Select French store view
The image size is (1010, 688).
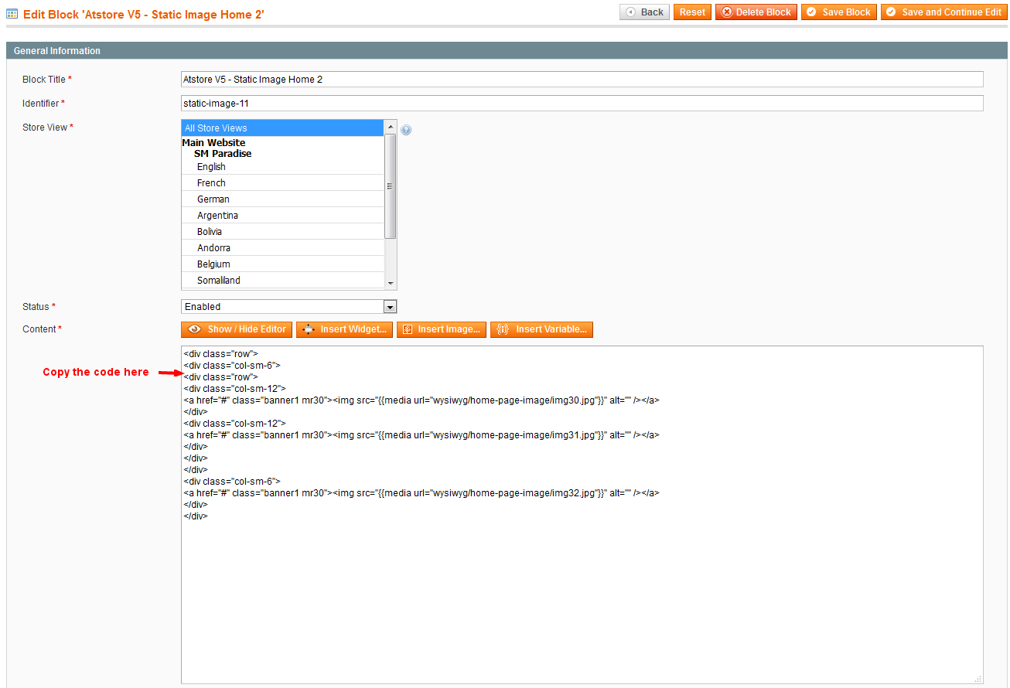(282, 183)
